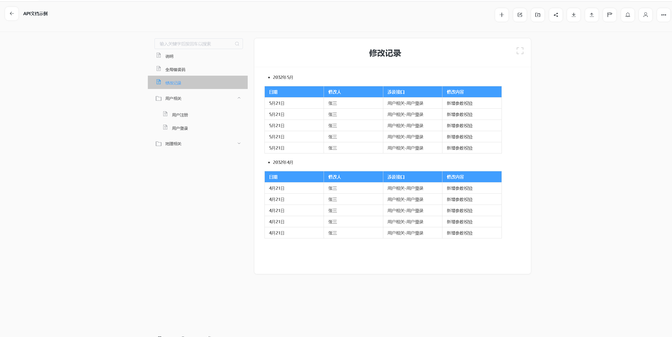Click the new folder icon

(537, 15)
